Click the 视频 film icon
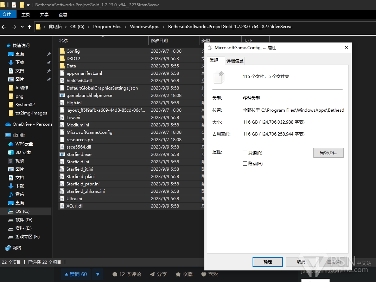376x282 pixels. click(11, 160)
